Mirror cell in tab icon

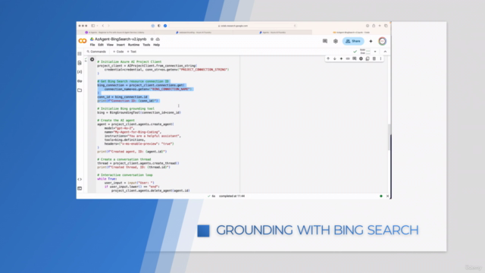point(368,58)
